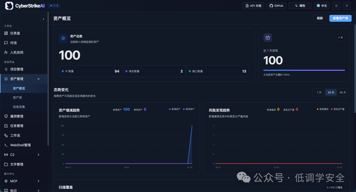Click the 工作流 workflow icon
Screen dimensions: 356x192
coord(6,135)
